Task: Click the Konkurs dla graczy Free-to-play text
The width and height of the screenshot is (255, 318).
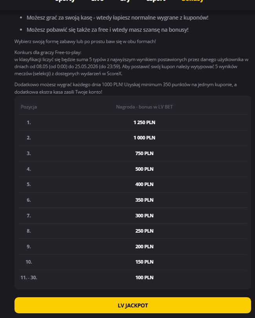Action: [48, 52]
